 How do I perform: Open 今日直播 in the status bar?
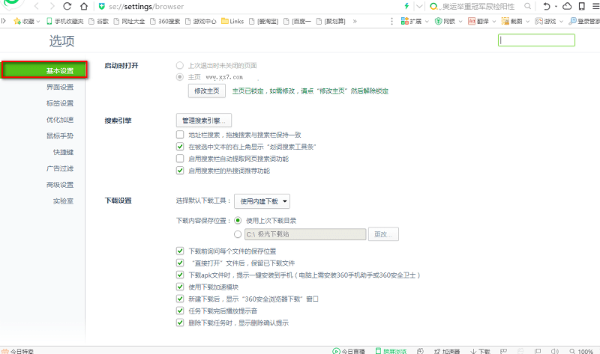(348, 351)
